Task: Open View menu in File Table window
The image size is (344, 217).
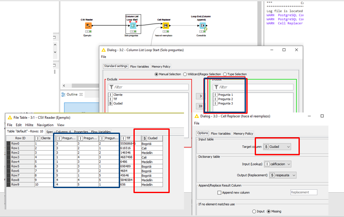Action: click(61, 125)
